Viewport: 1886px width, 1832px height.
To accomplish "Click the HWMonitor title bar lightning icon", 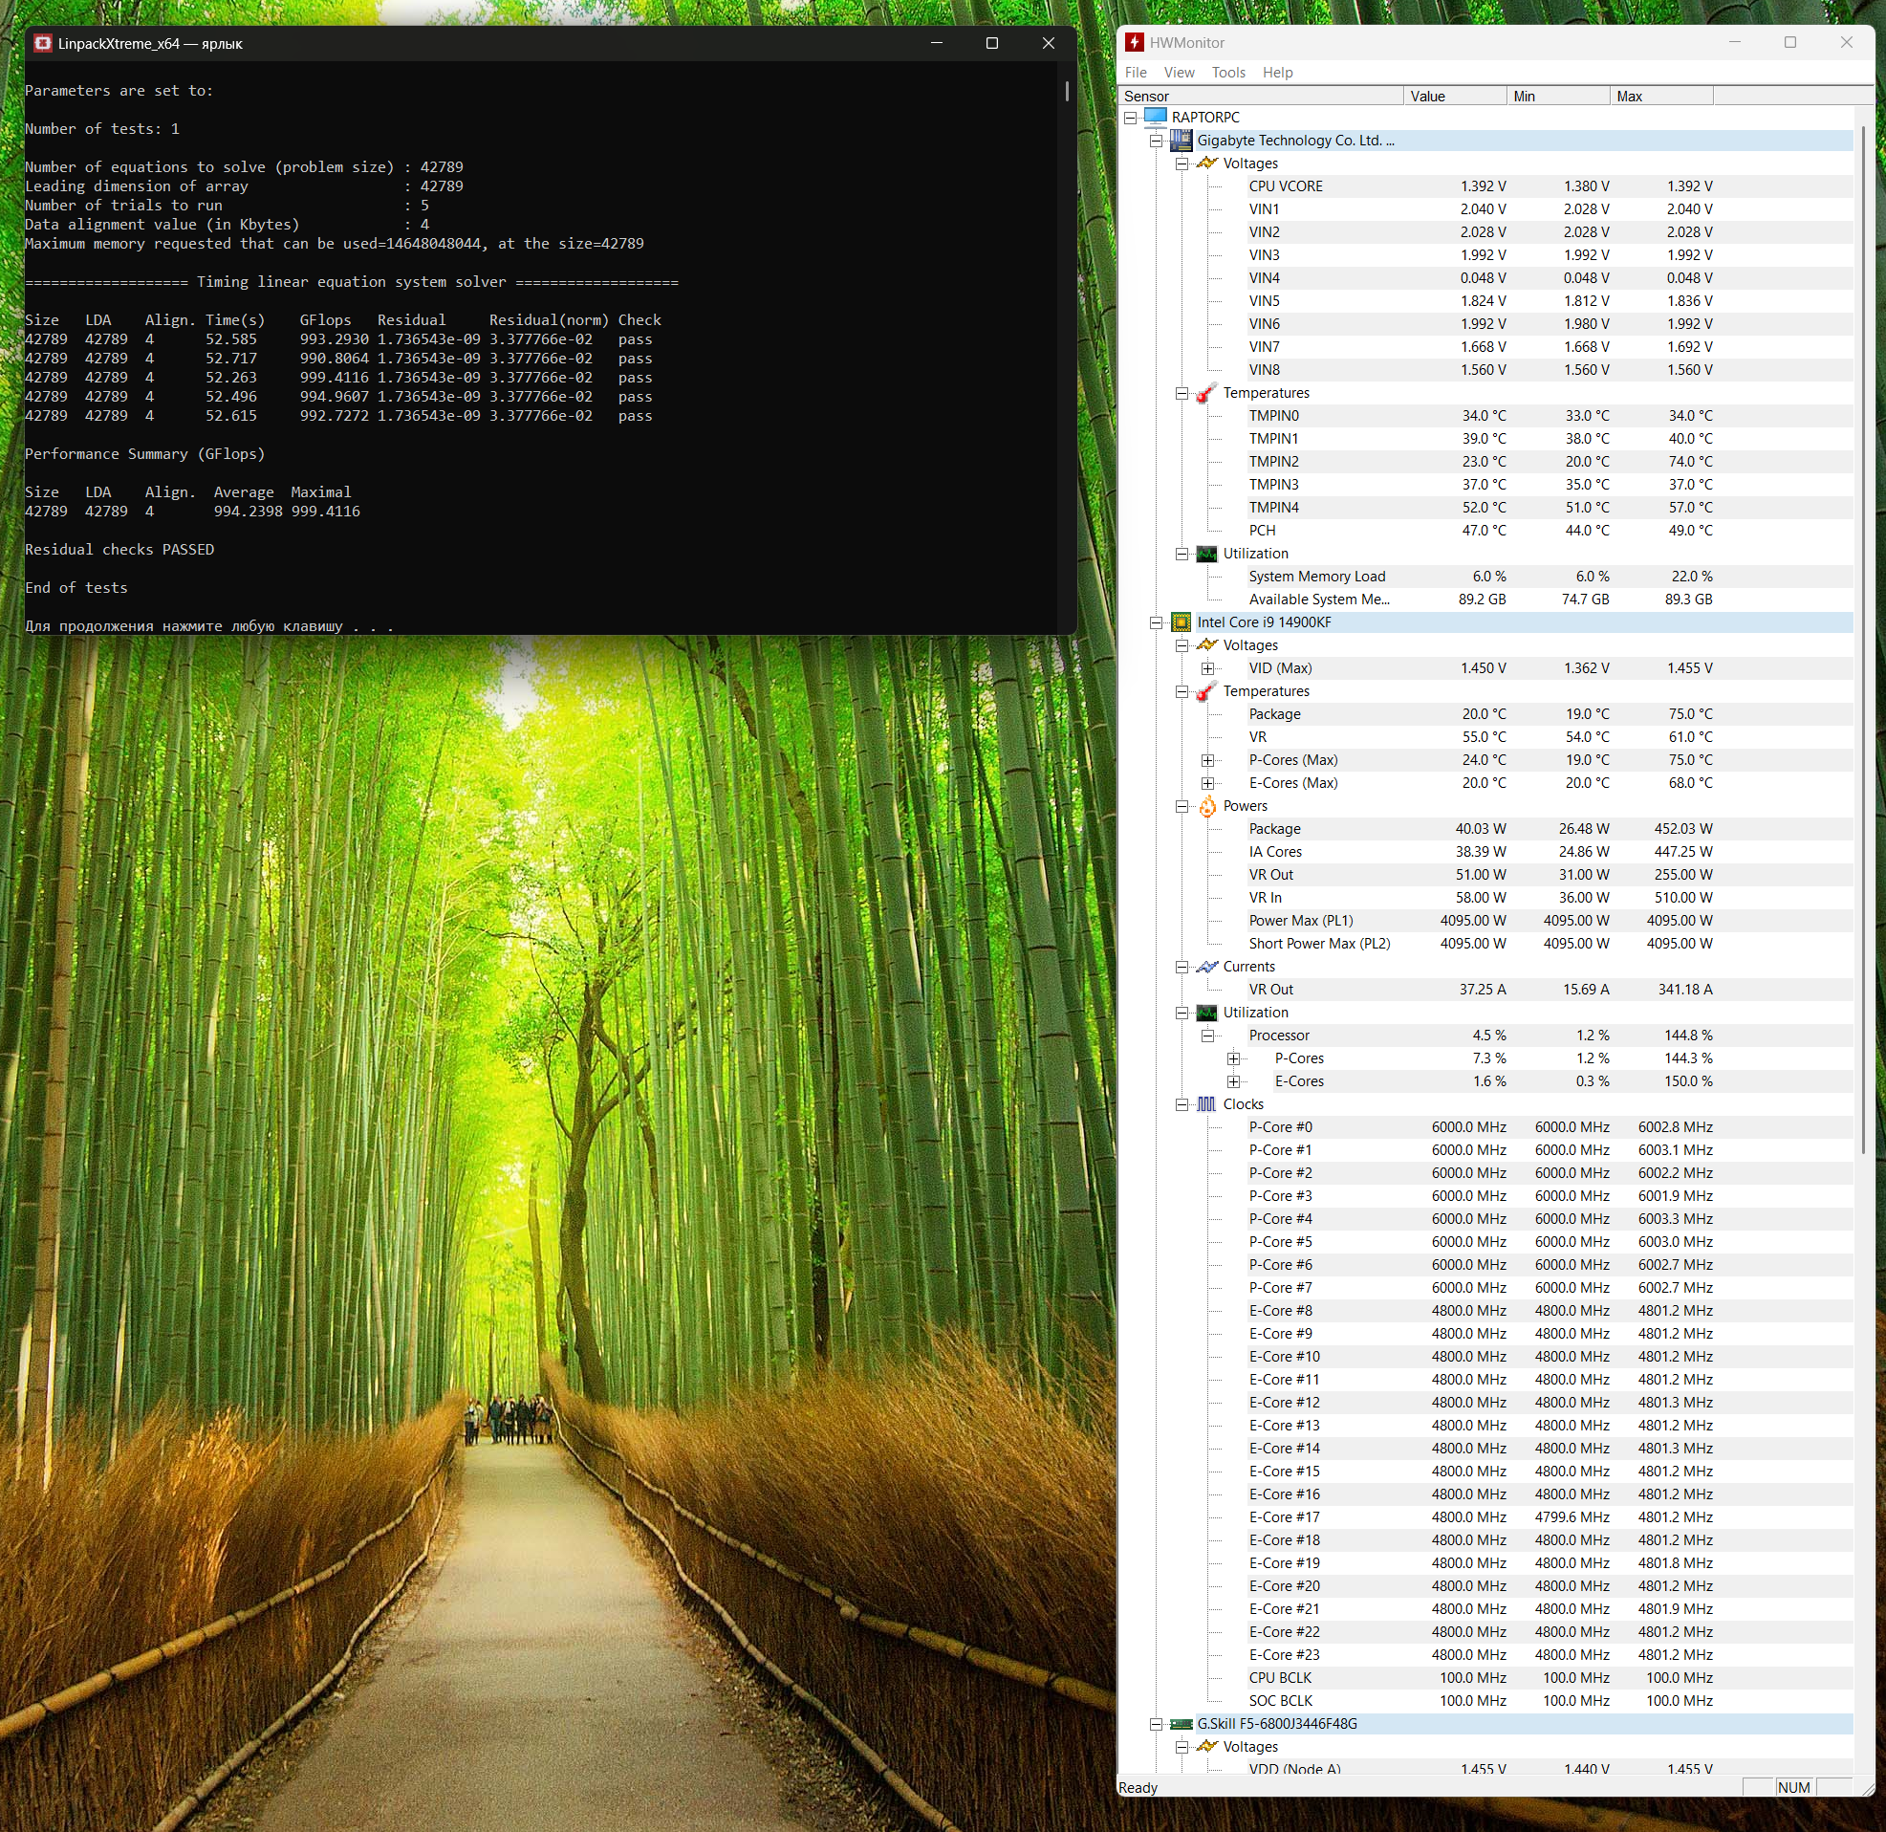I will 1135,42.
